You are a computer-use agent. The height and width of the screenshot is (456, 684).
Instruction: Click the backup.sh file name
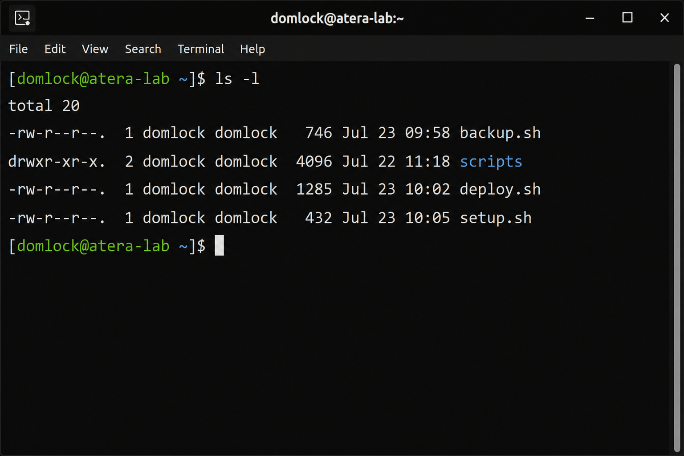[500, 133]
